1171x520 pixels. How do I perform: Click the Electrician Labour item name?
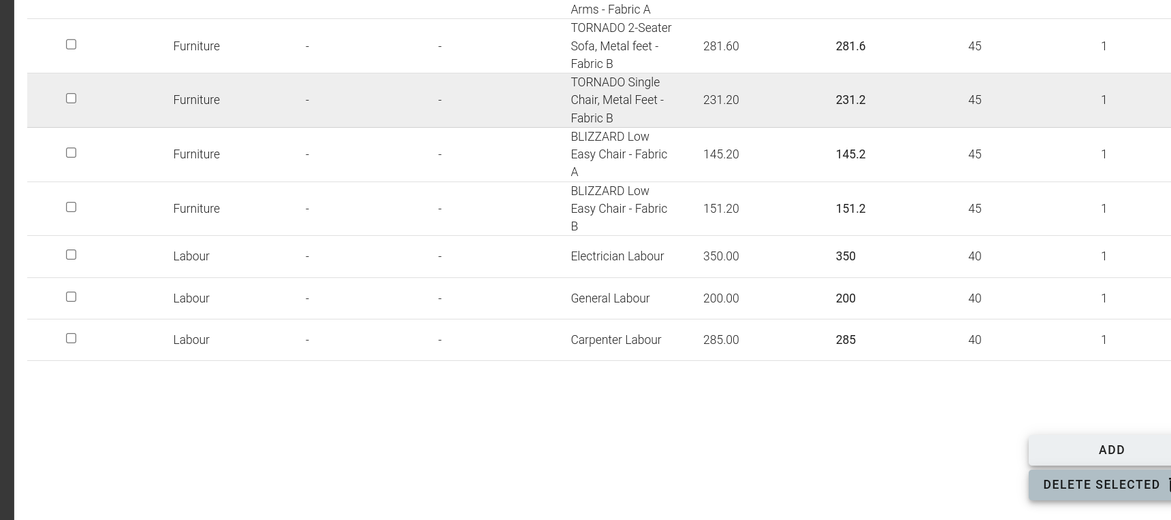click(617, 256)
